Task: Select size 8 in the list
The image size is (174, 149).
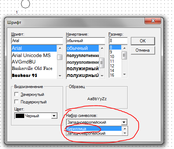Action: 115,47
